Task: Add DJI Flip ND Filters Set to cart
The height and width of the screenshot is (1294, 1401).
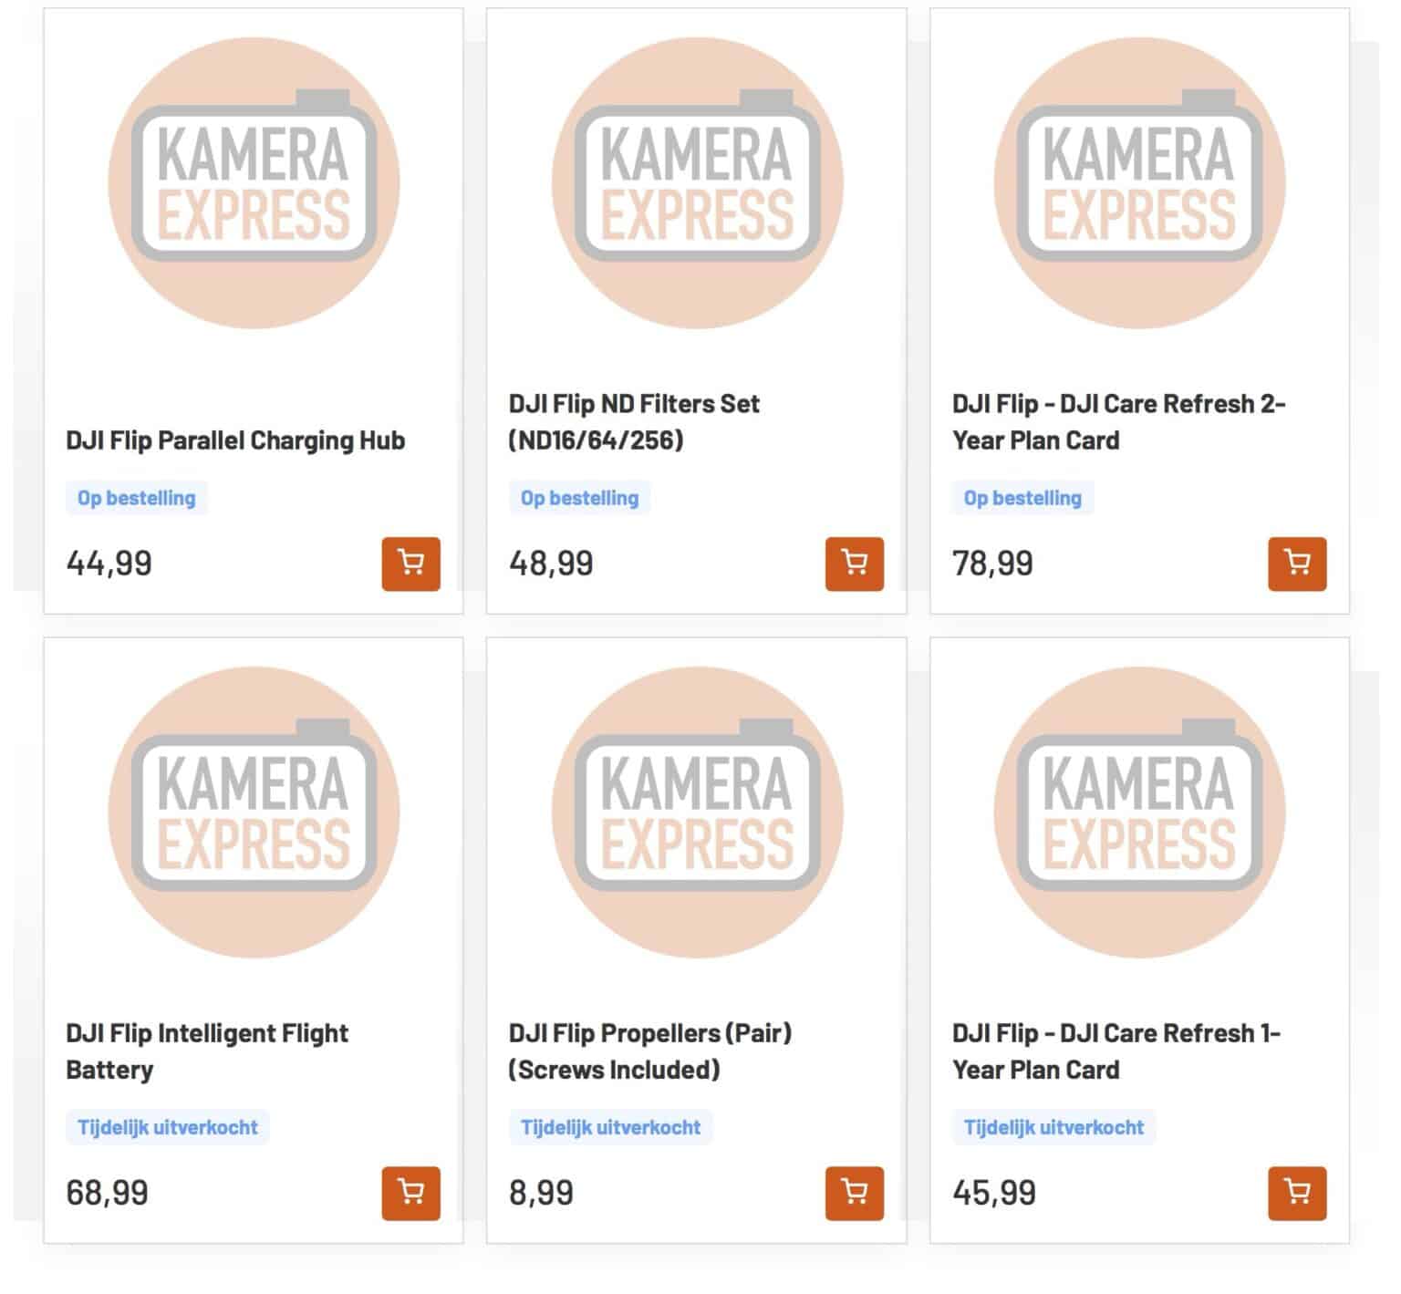Action: click(x=854, y=564)
